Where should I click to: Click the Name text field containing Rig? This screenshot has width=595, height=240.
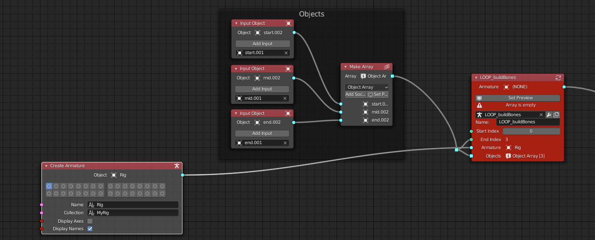[133, 205]
